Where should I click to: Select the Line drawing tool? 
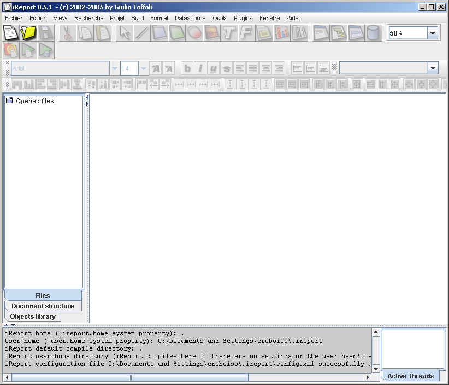(141, 33)
